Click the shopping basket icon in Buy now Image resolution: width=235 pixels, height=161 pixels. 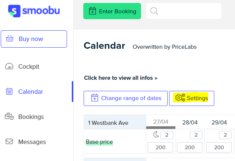10,38
